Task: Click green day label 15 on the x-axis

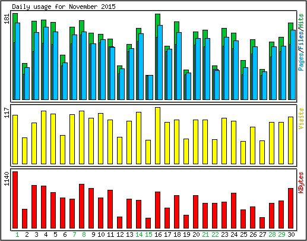Action: coord(148,234)
